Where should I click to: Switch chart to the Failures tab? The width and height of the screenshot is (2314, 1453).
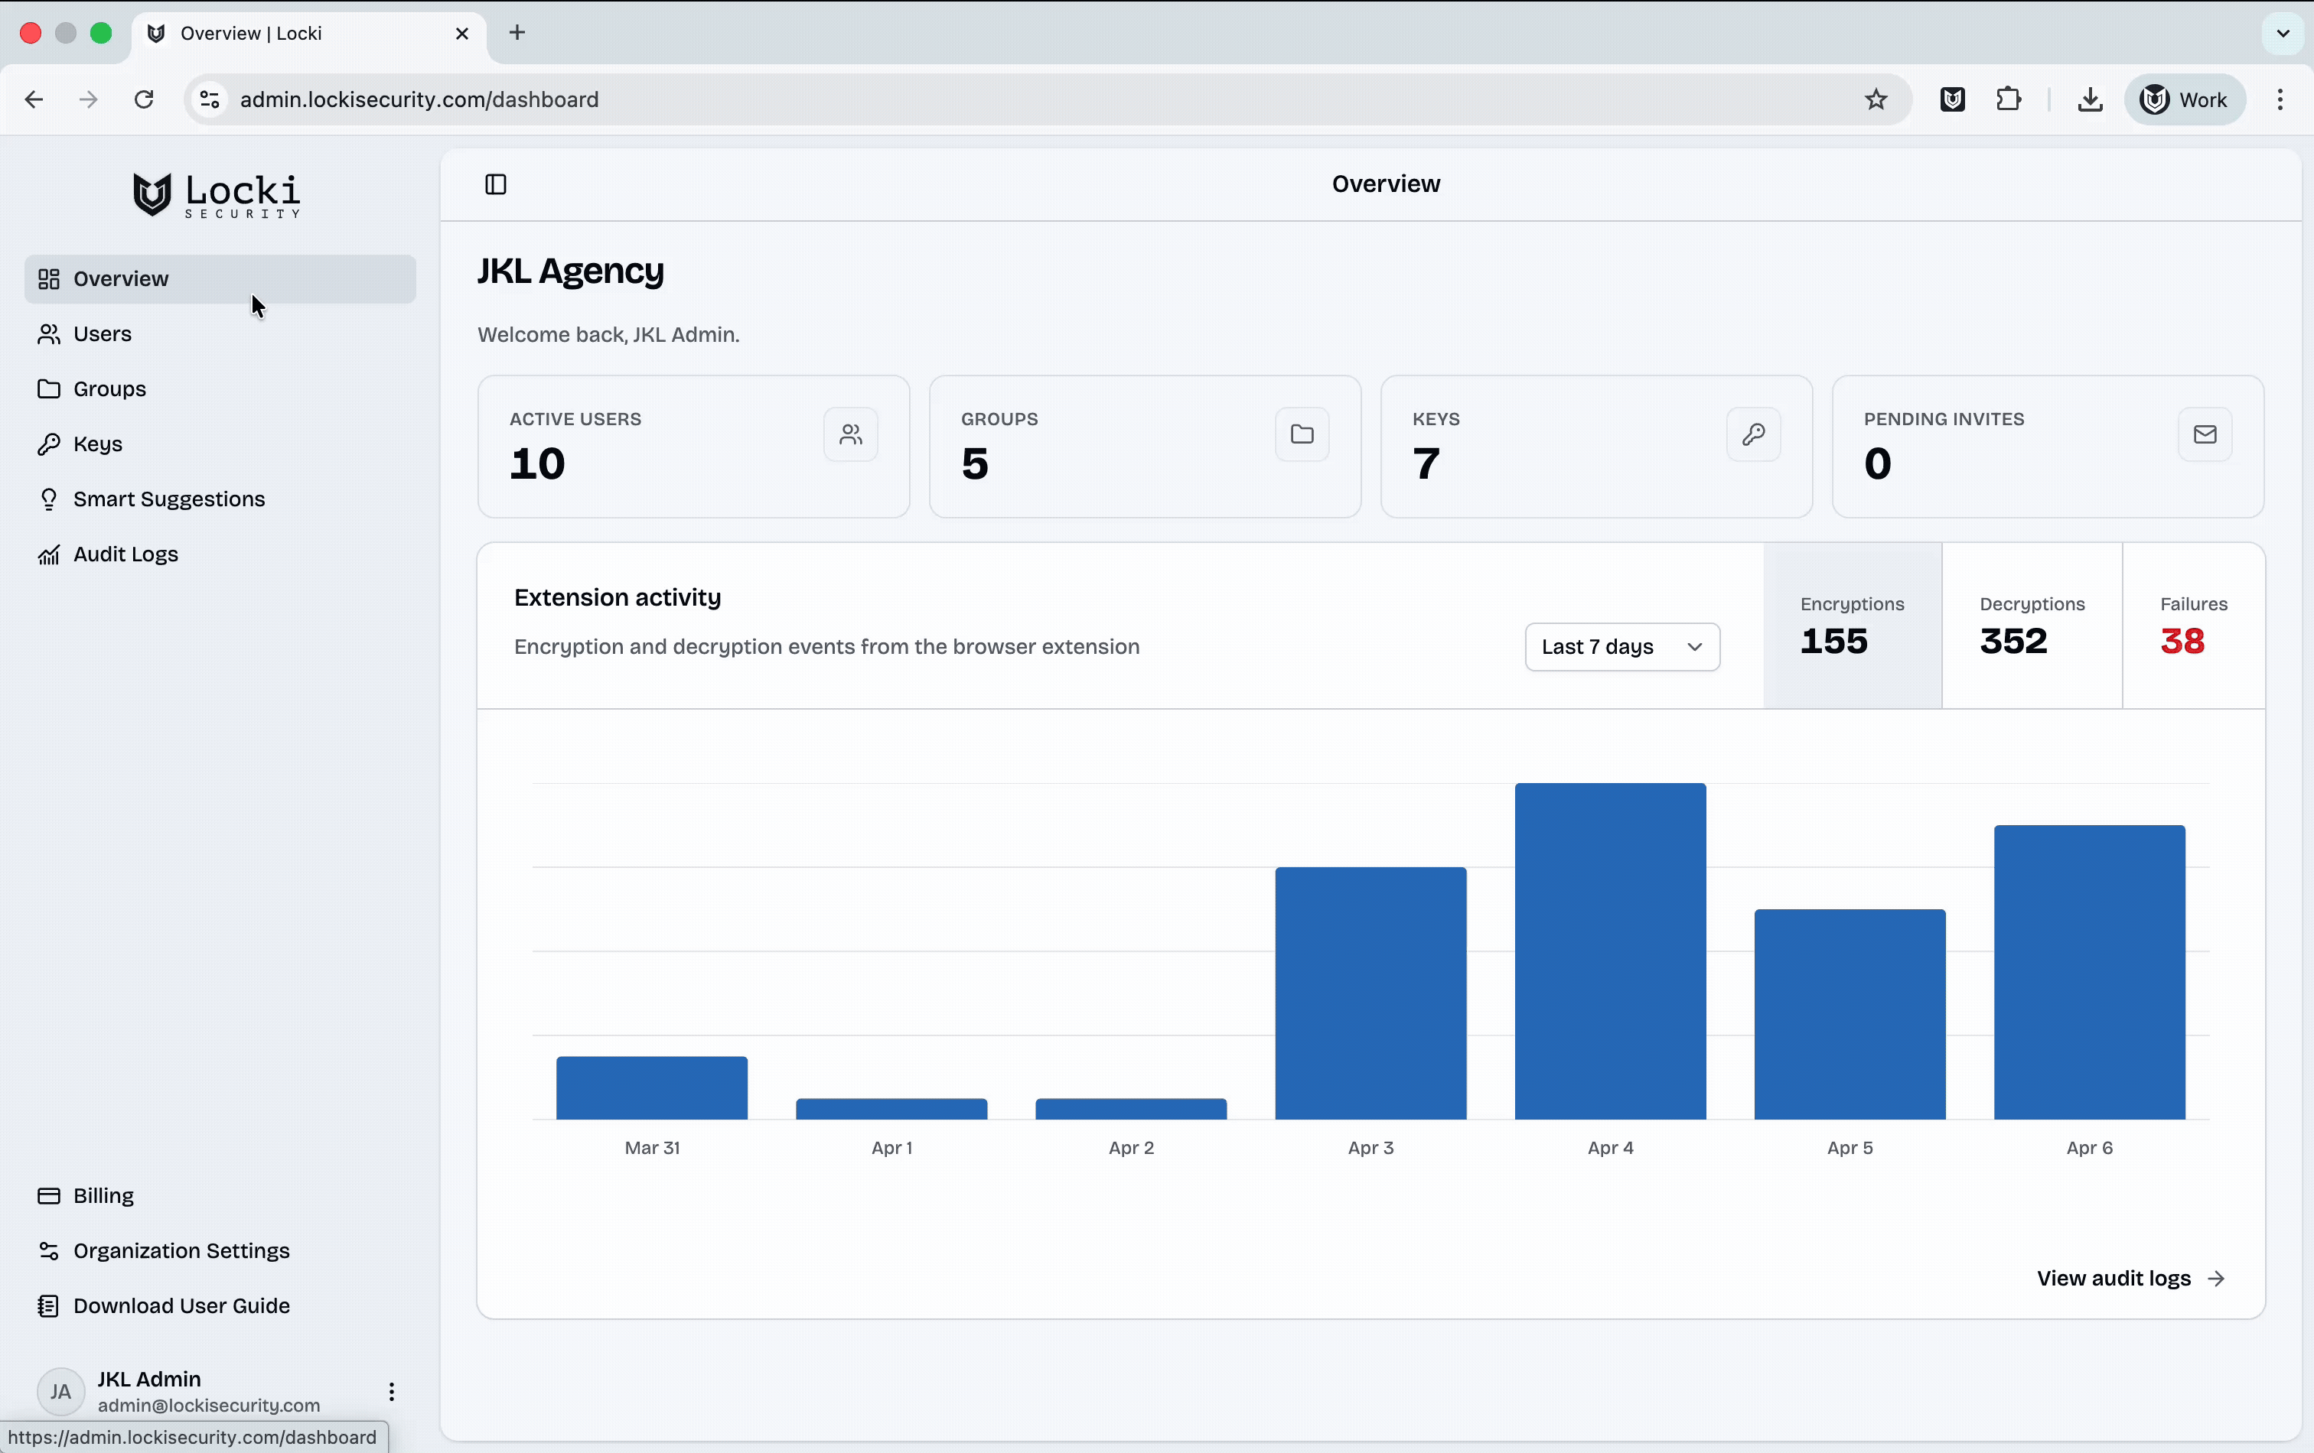2192,626
